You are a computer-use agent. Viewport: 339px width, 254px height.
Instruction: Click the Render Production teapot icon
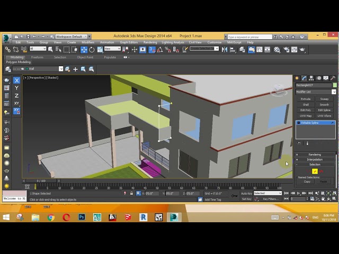(302, 50)
